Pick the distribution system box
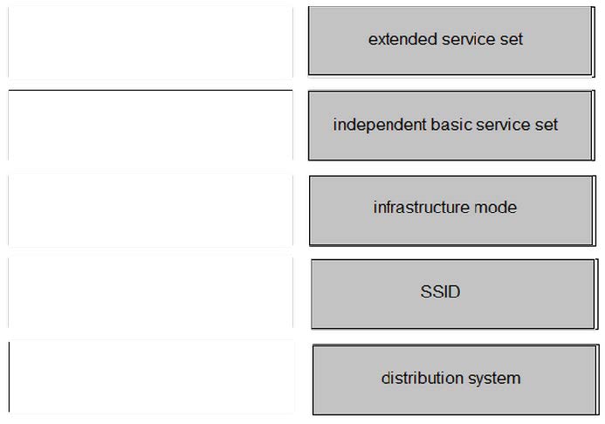This screenshot has width=605, height=424. 452,380
